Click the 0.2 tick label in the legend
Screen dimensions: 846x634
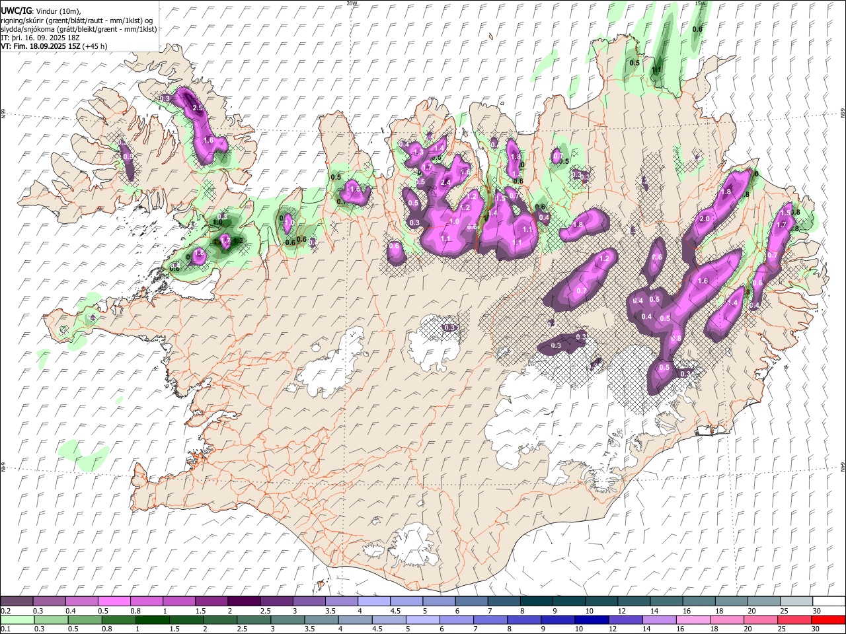(x=5, y=611)
